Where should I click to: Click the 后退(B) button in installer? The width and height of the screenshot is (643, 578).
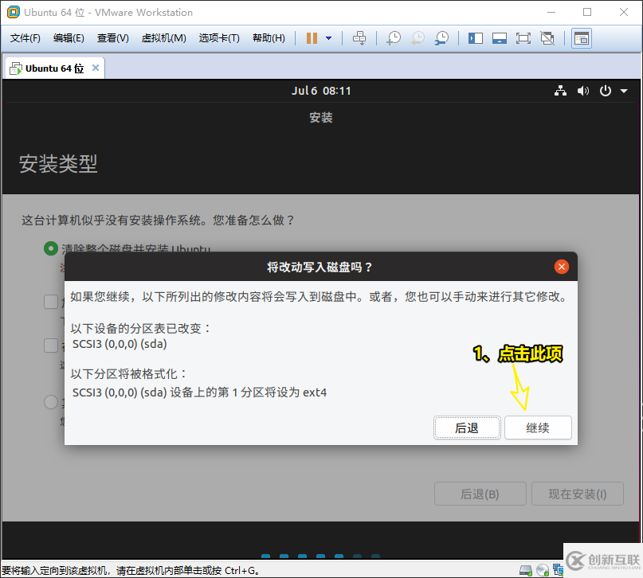(x=480, y=494)
